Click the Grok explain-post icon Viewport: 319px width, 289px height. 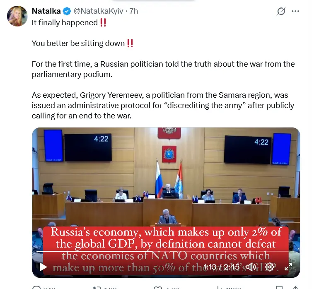pos(281,11)
